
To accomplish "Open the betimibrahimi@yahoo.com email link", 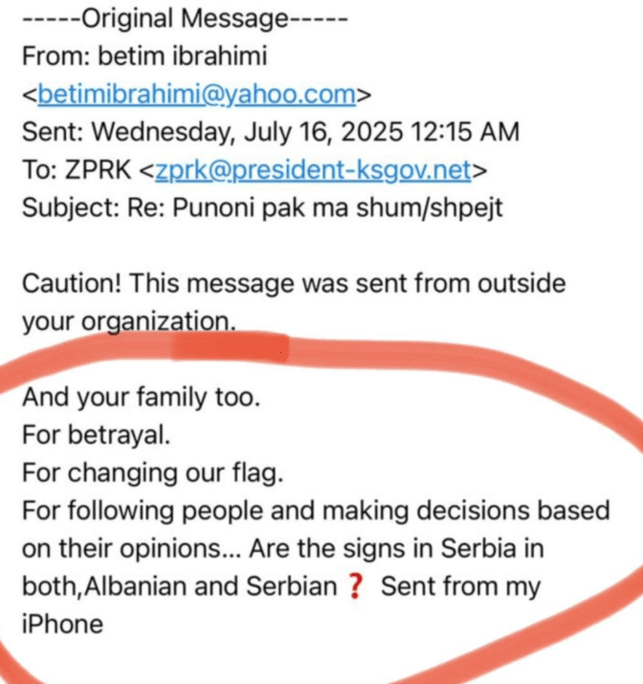I will [198, 95].
